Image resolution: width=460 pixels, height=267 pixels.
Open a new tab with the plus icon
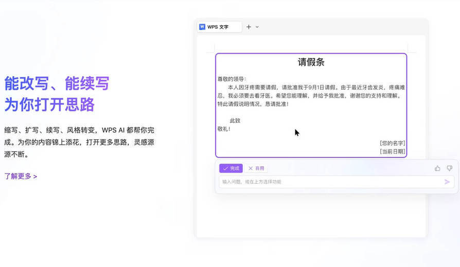249,27
